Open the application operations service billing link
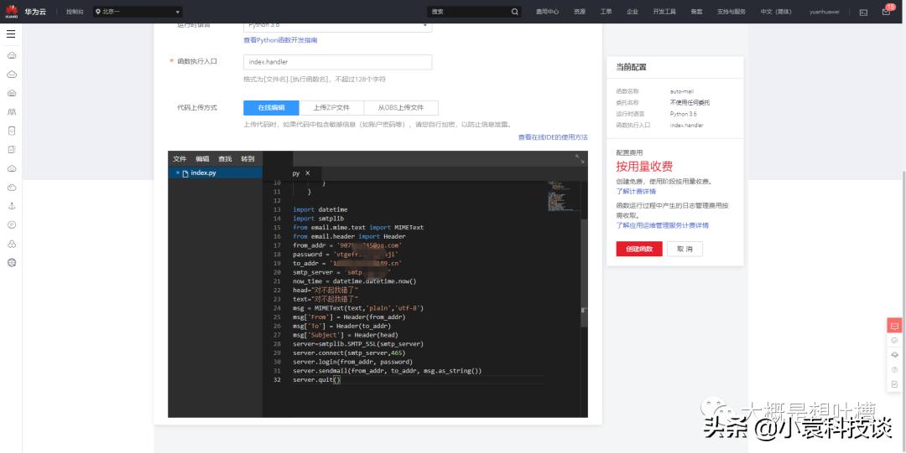Screen dimensions: 906x453 point(662,225)
